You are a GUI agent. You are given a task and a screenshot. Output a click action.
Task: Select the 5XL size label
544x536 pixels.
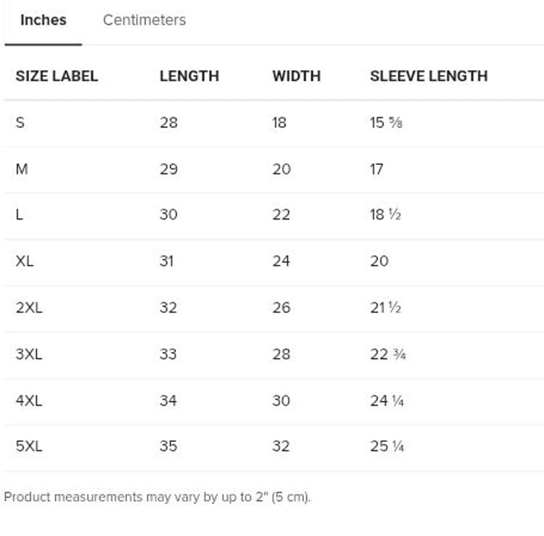click(29, 446)
